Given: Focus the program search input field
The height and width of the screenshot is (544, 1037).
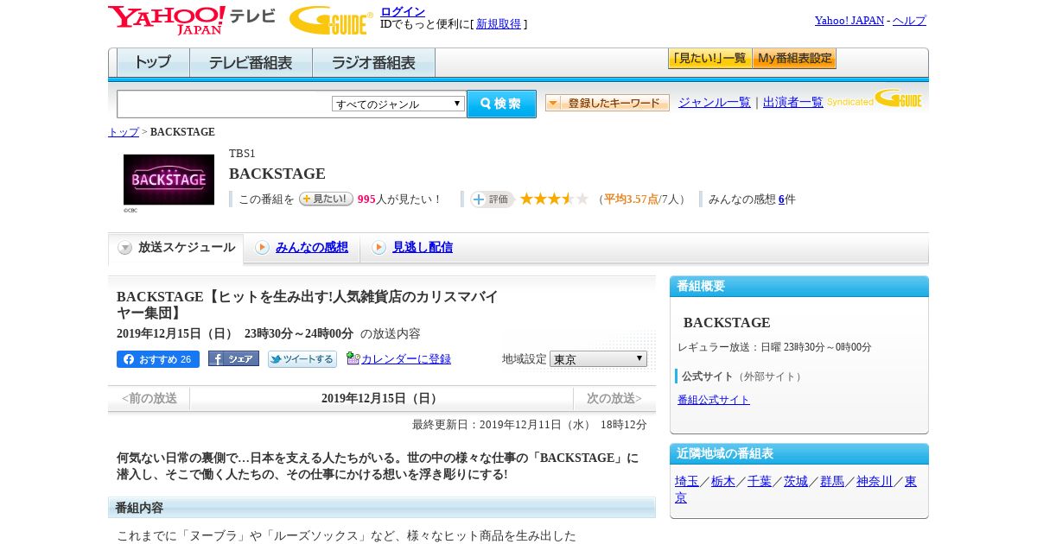Looking at the screenshot, I should tap(225, 104).
